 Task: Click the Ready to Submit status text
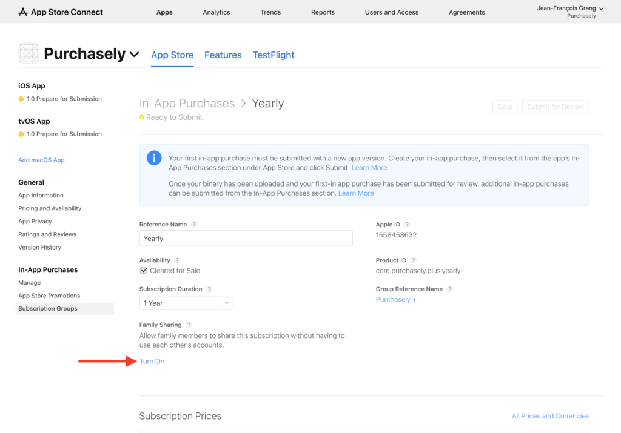(174, 117)
